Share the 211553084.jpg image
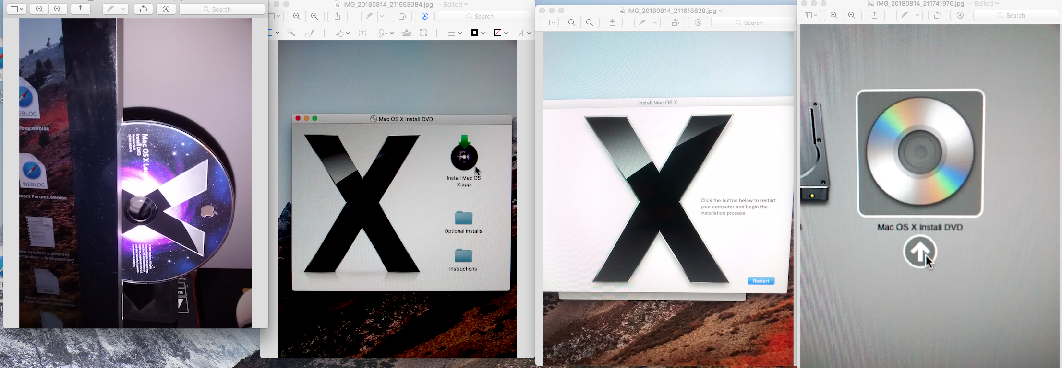This screenshot has height=368, width=1062. [x=338, y=16]
